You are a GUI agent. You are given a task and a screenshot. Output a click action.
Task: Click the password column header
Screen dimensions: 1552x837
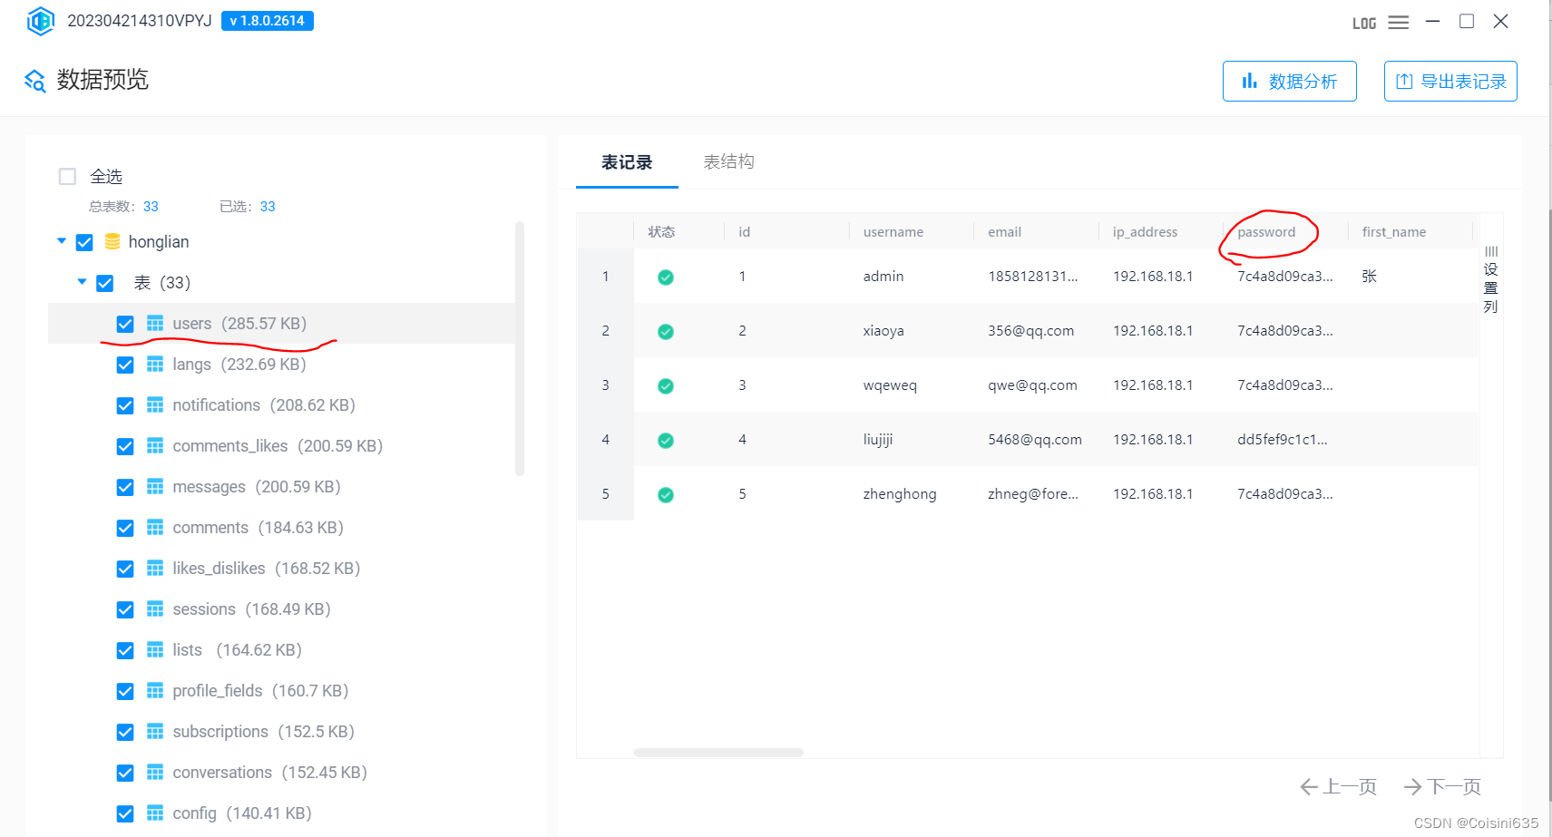coord(1266,232)
